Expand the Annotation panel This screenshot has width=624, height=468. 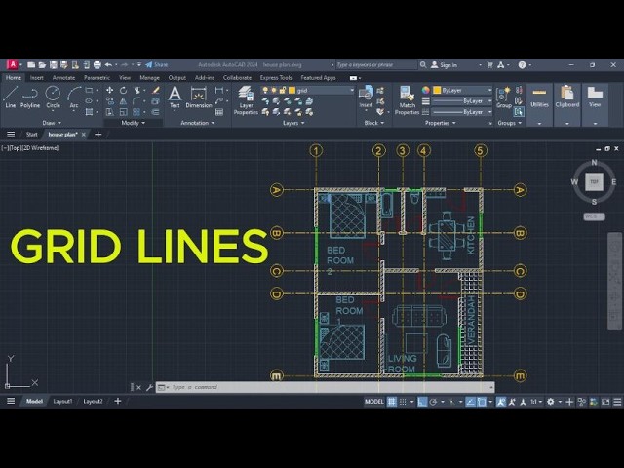tap(197, 123)
